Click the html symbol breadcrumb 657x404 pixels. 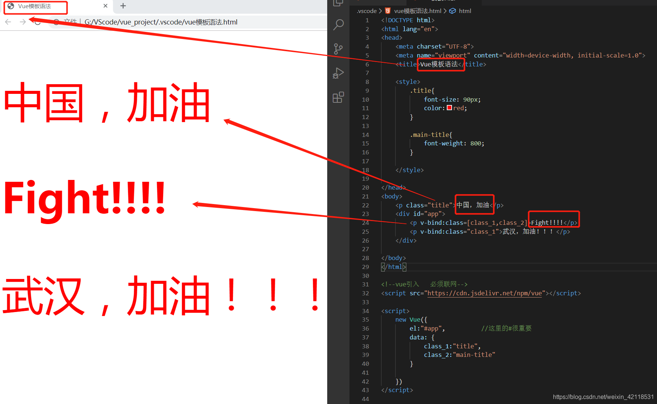coord(465,11)
